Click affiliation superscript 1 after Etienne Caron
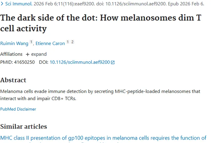The image size is (215, 143). (x=68, y=42)
